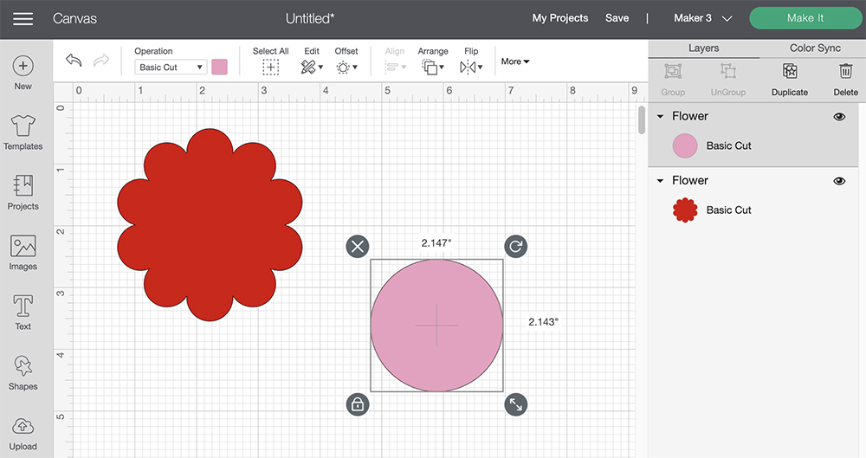The image size is (866, 458).
Task: Open the Shapes panel
Action: coord(23,373)
